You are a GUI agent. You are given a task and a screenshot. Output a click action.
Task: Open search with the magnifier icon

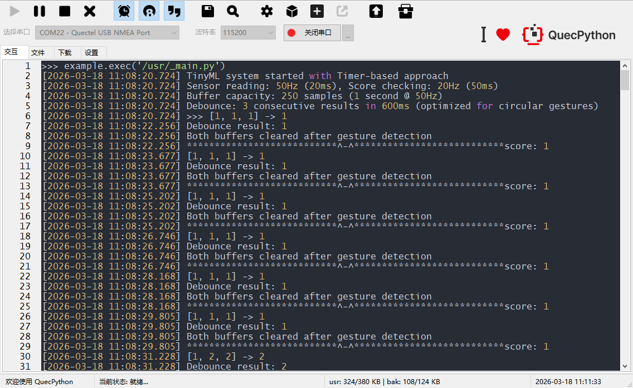coord(233,11)
